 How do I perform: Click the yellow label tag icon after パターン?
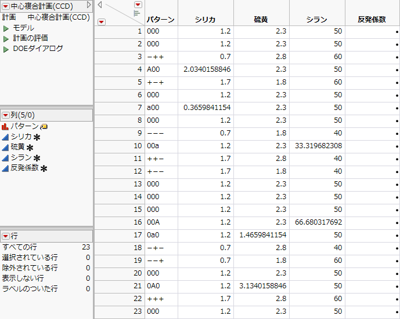tap(44, 127)
